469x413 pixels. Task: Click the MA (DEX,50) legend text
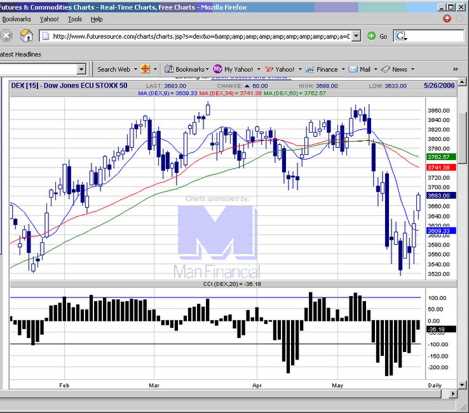(295, 93)
